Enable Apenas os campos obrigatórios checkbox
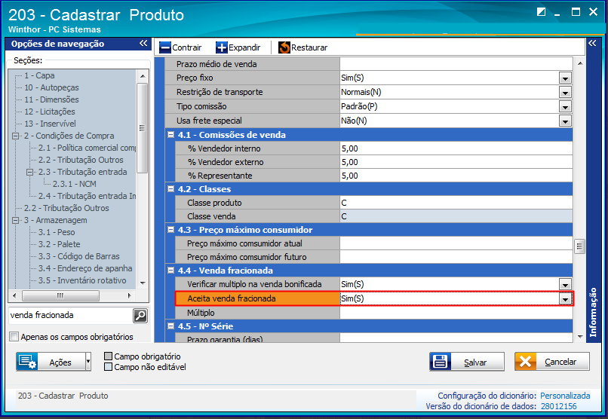This screenshot has height=419, width=608. (14, 337)
